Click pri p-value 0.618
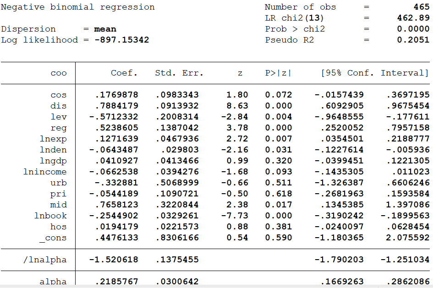 (279, 194)
